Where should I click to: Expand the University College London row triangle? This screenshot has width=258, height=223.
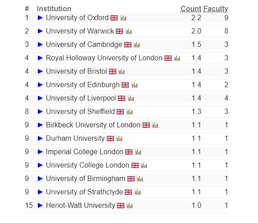pos(40,165)
